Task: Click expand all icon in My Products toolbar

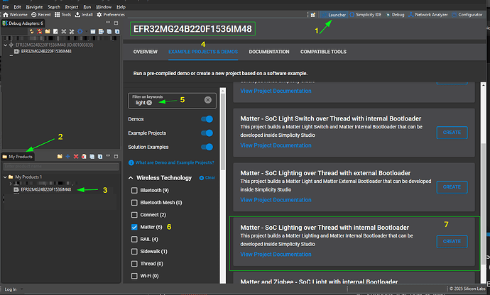Action: [x=100, y=157]
